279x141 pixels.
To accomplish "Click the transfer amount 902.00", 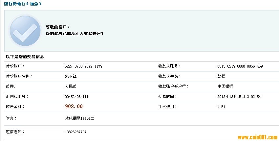I will point(74,106).
